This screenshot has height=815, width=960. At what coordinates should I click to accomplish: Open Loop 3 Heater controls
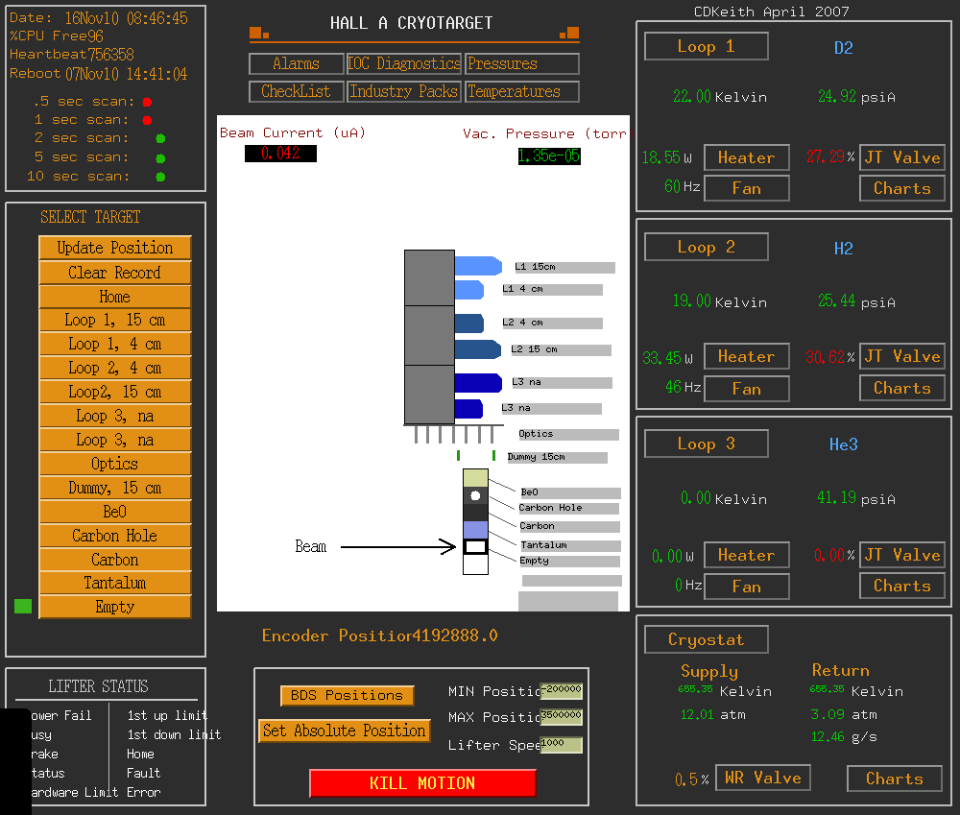[746, 556]
